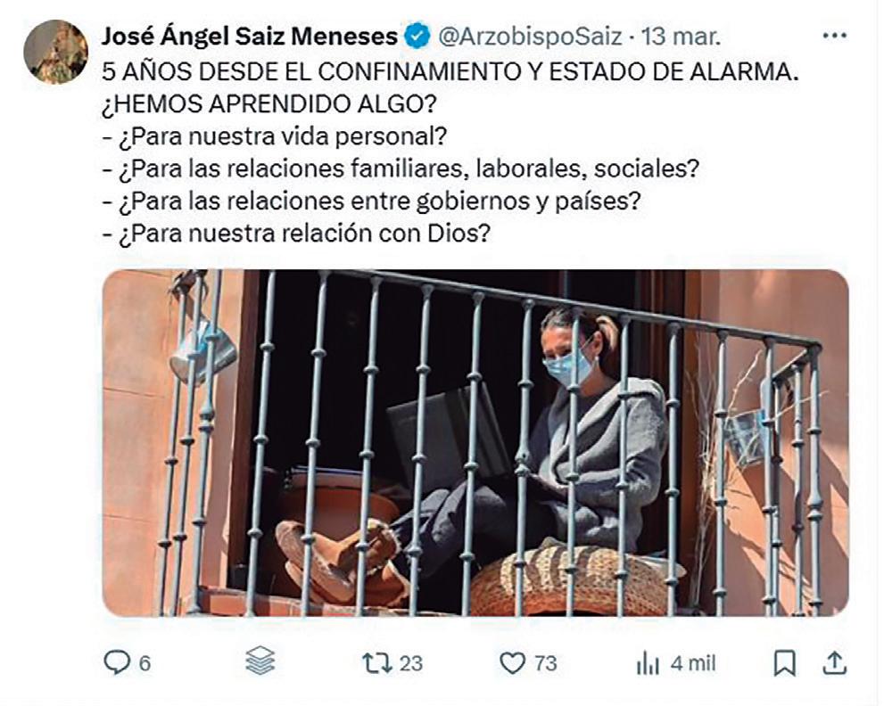
Task: Click the line '¿Para nuestra relación con Dios?'
Action: tap(296, 234)
